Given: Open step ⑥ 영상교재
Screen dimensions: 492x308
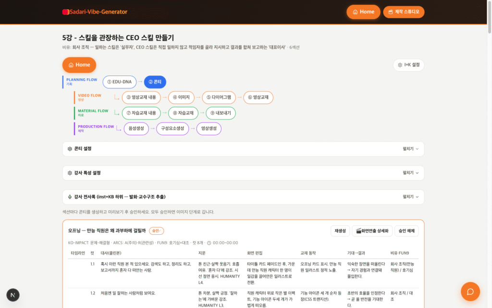Looking at the screenshot, I should click(x=258, y=97).
